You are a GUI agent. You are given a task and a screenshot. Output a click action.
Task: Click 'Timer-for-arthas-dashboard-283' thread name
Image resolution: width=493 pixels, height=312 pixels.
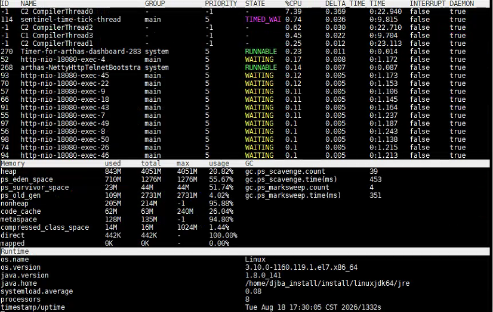(x=81, y=51)
